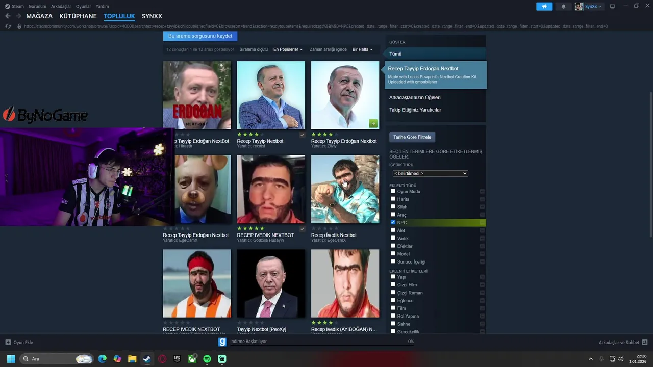
Task: Open the Recep Tayyip Erdoğan NextBot by Hiraeth
Action: click(197, 95)
